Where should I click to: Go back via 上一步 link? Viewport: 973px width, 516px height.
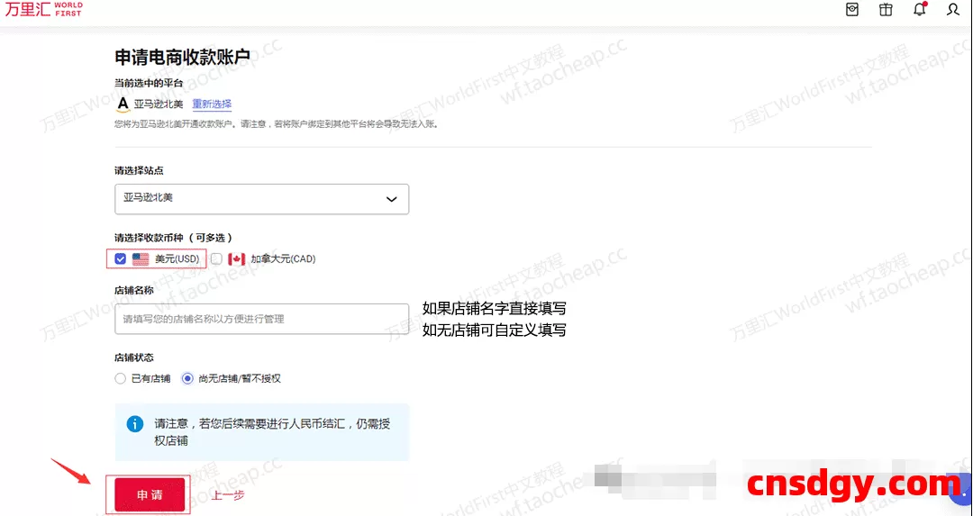(228, 494)
